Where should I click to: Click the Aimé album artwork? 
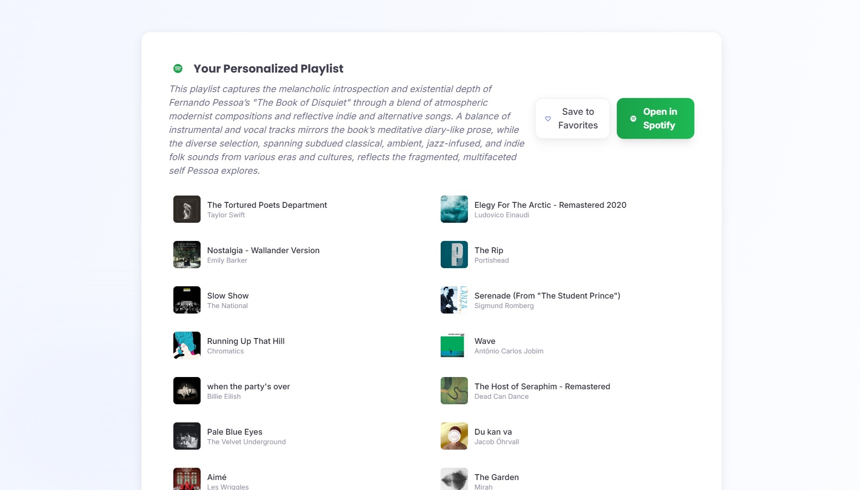pyautogui.click(x=187, y=479)
